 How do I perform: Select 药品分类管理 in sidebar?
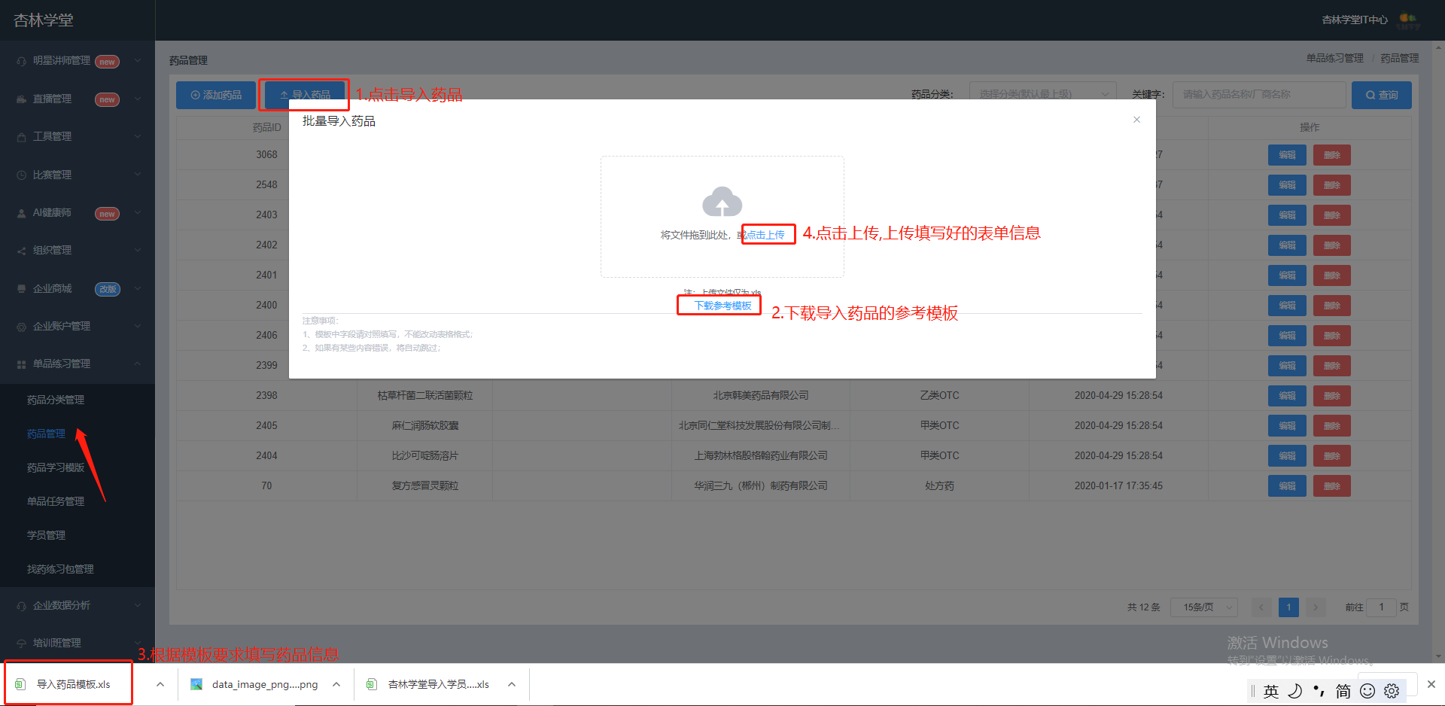56,400
